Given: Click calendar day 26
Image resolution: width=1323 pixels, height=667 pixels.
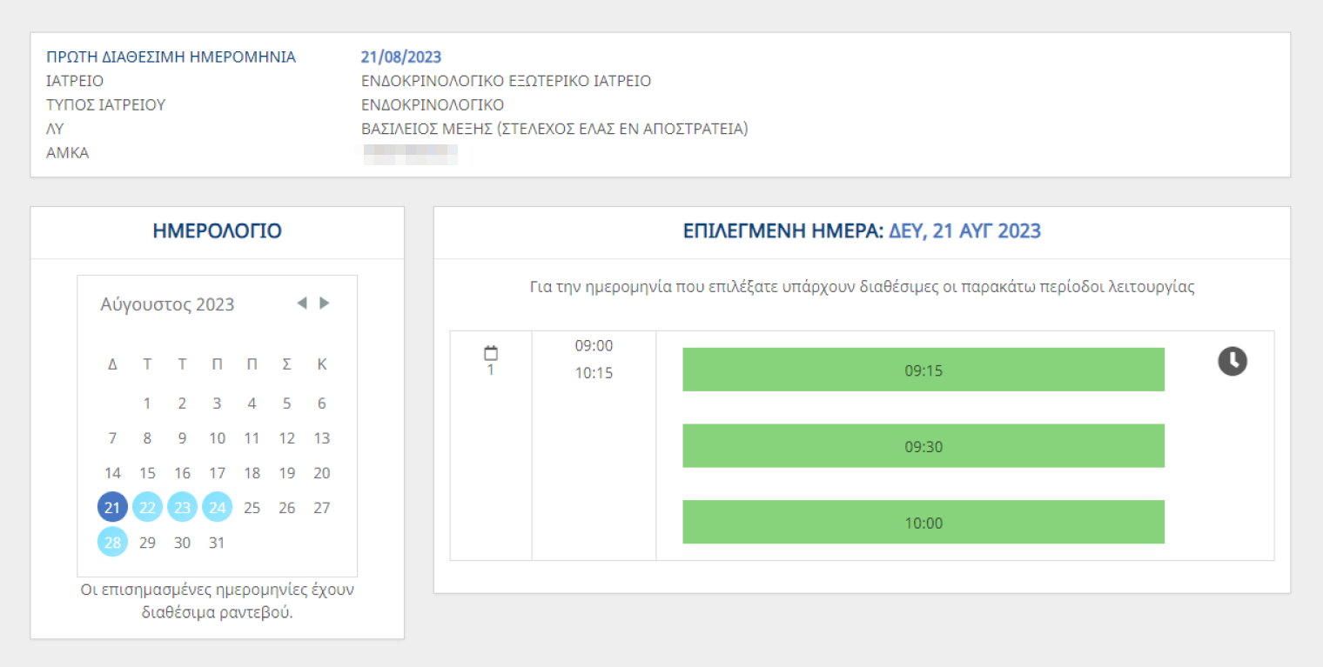Looking at the screenshot, I should pyautogui.click(x=286, y=507).
